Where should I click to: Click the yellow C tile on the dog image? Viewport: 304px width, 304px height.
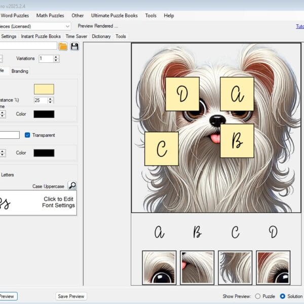[x=162, y=148]
